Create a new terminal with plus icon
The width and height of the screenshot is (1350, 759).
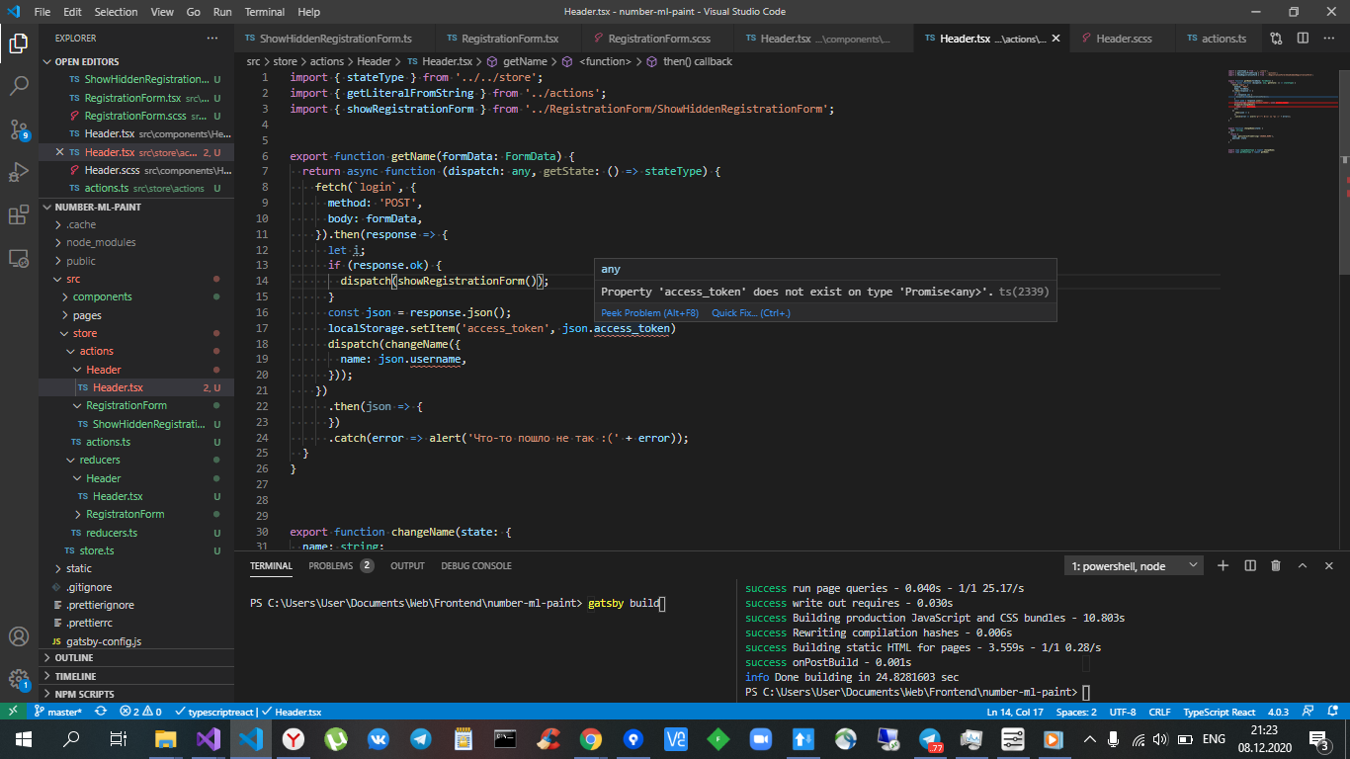click(x=1223, y=565)
